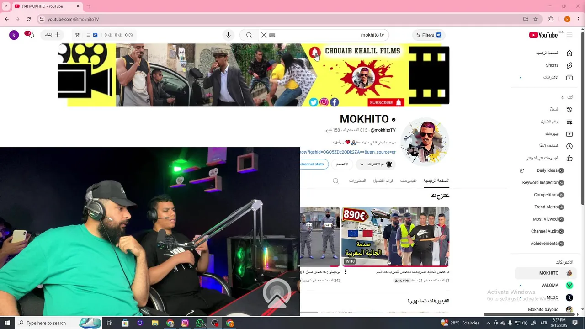Viewport: 585px width, 329px height.
Task: Expand channel description 'more' text
Action: 337,143
